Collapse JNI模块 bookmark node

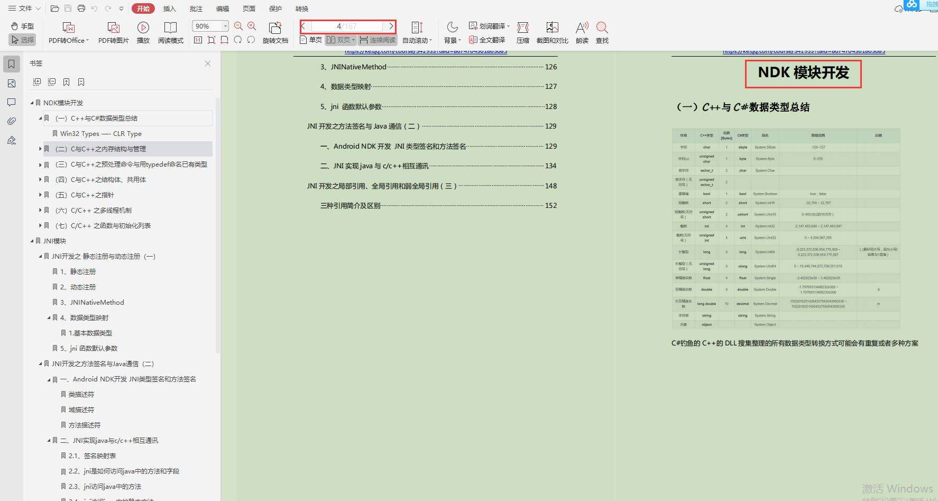(x=32, y=241)
